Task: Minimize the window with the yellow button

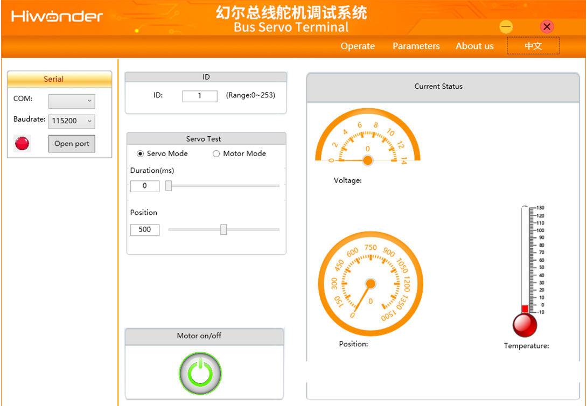Action: (506, 26)
